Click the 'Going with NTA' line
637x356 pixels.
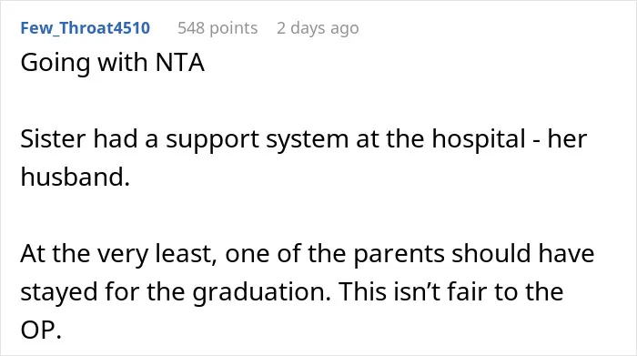[112, 63]
